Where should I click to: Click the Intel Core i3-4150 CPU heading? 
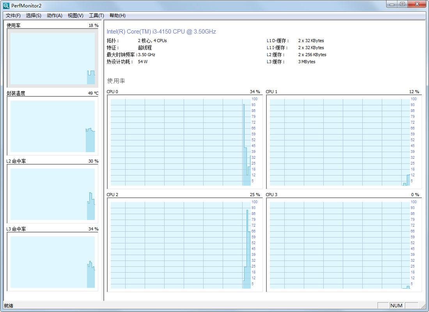161,32
